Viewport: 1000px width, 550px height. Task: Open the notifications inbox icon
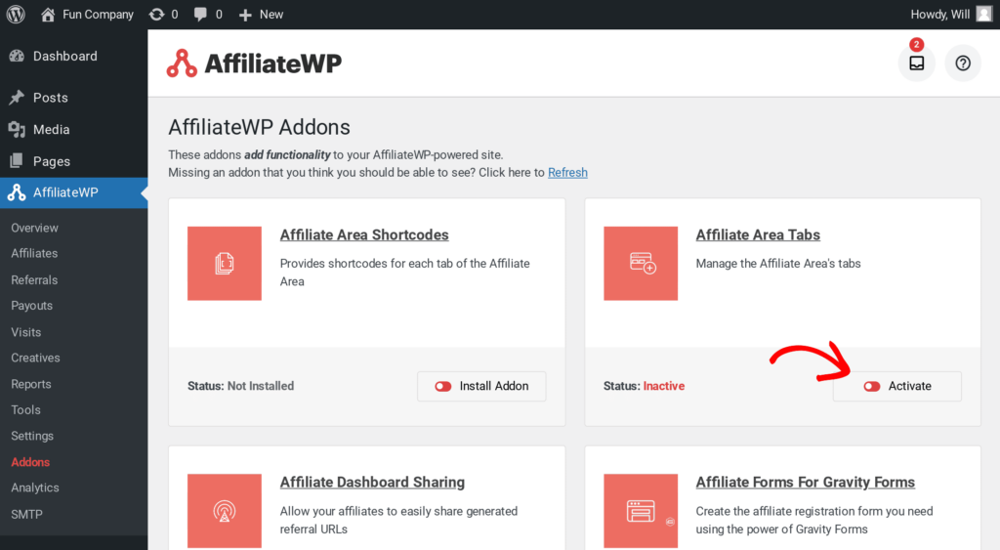tap(916, 63)
